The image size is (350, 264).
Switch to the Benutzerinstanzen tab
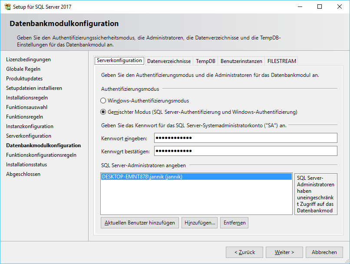(241, 61)
